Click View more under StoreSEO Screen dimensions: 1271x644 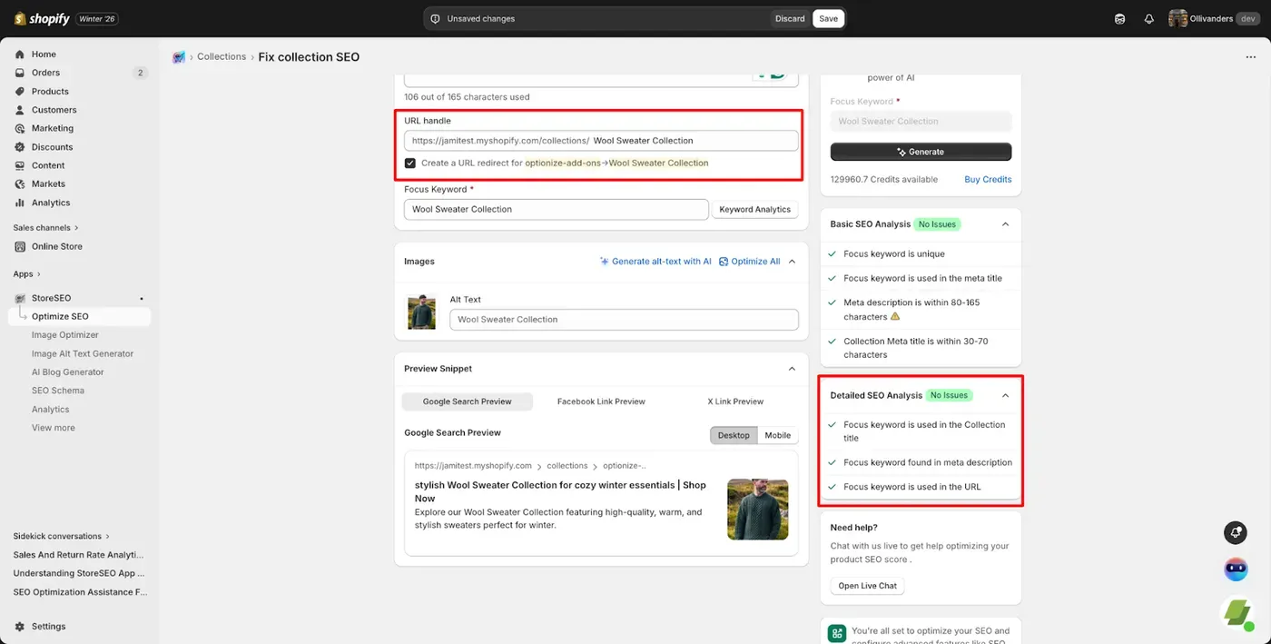[54, 428]
